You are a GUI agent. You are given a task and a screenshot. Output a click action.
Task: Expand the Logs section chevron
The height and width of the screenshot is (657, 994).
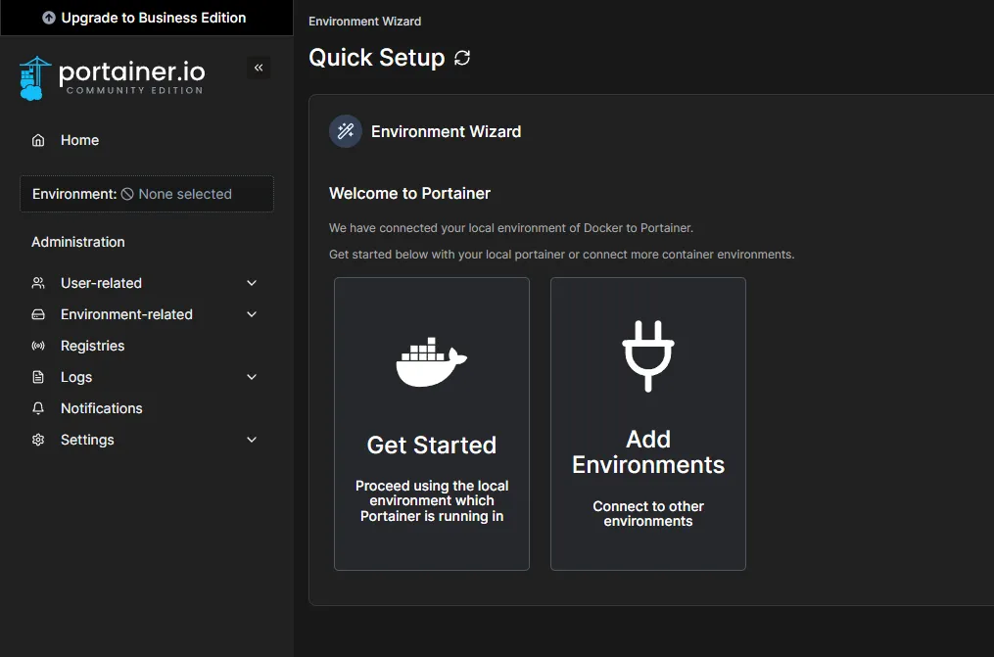pyautogui.click(x=252, y=377)
